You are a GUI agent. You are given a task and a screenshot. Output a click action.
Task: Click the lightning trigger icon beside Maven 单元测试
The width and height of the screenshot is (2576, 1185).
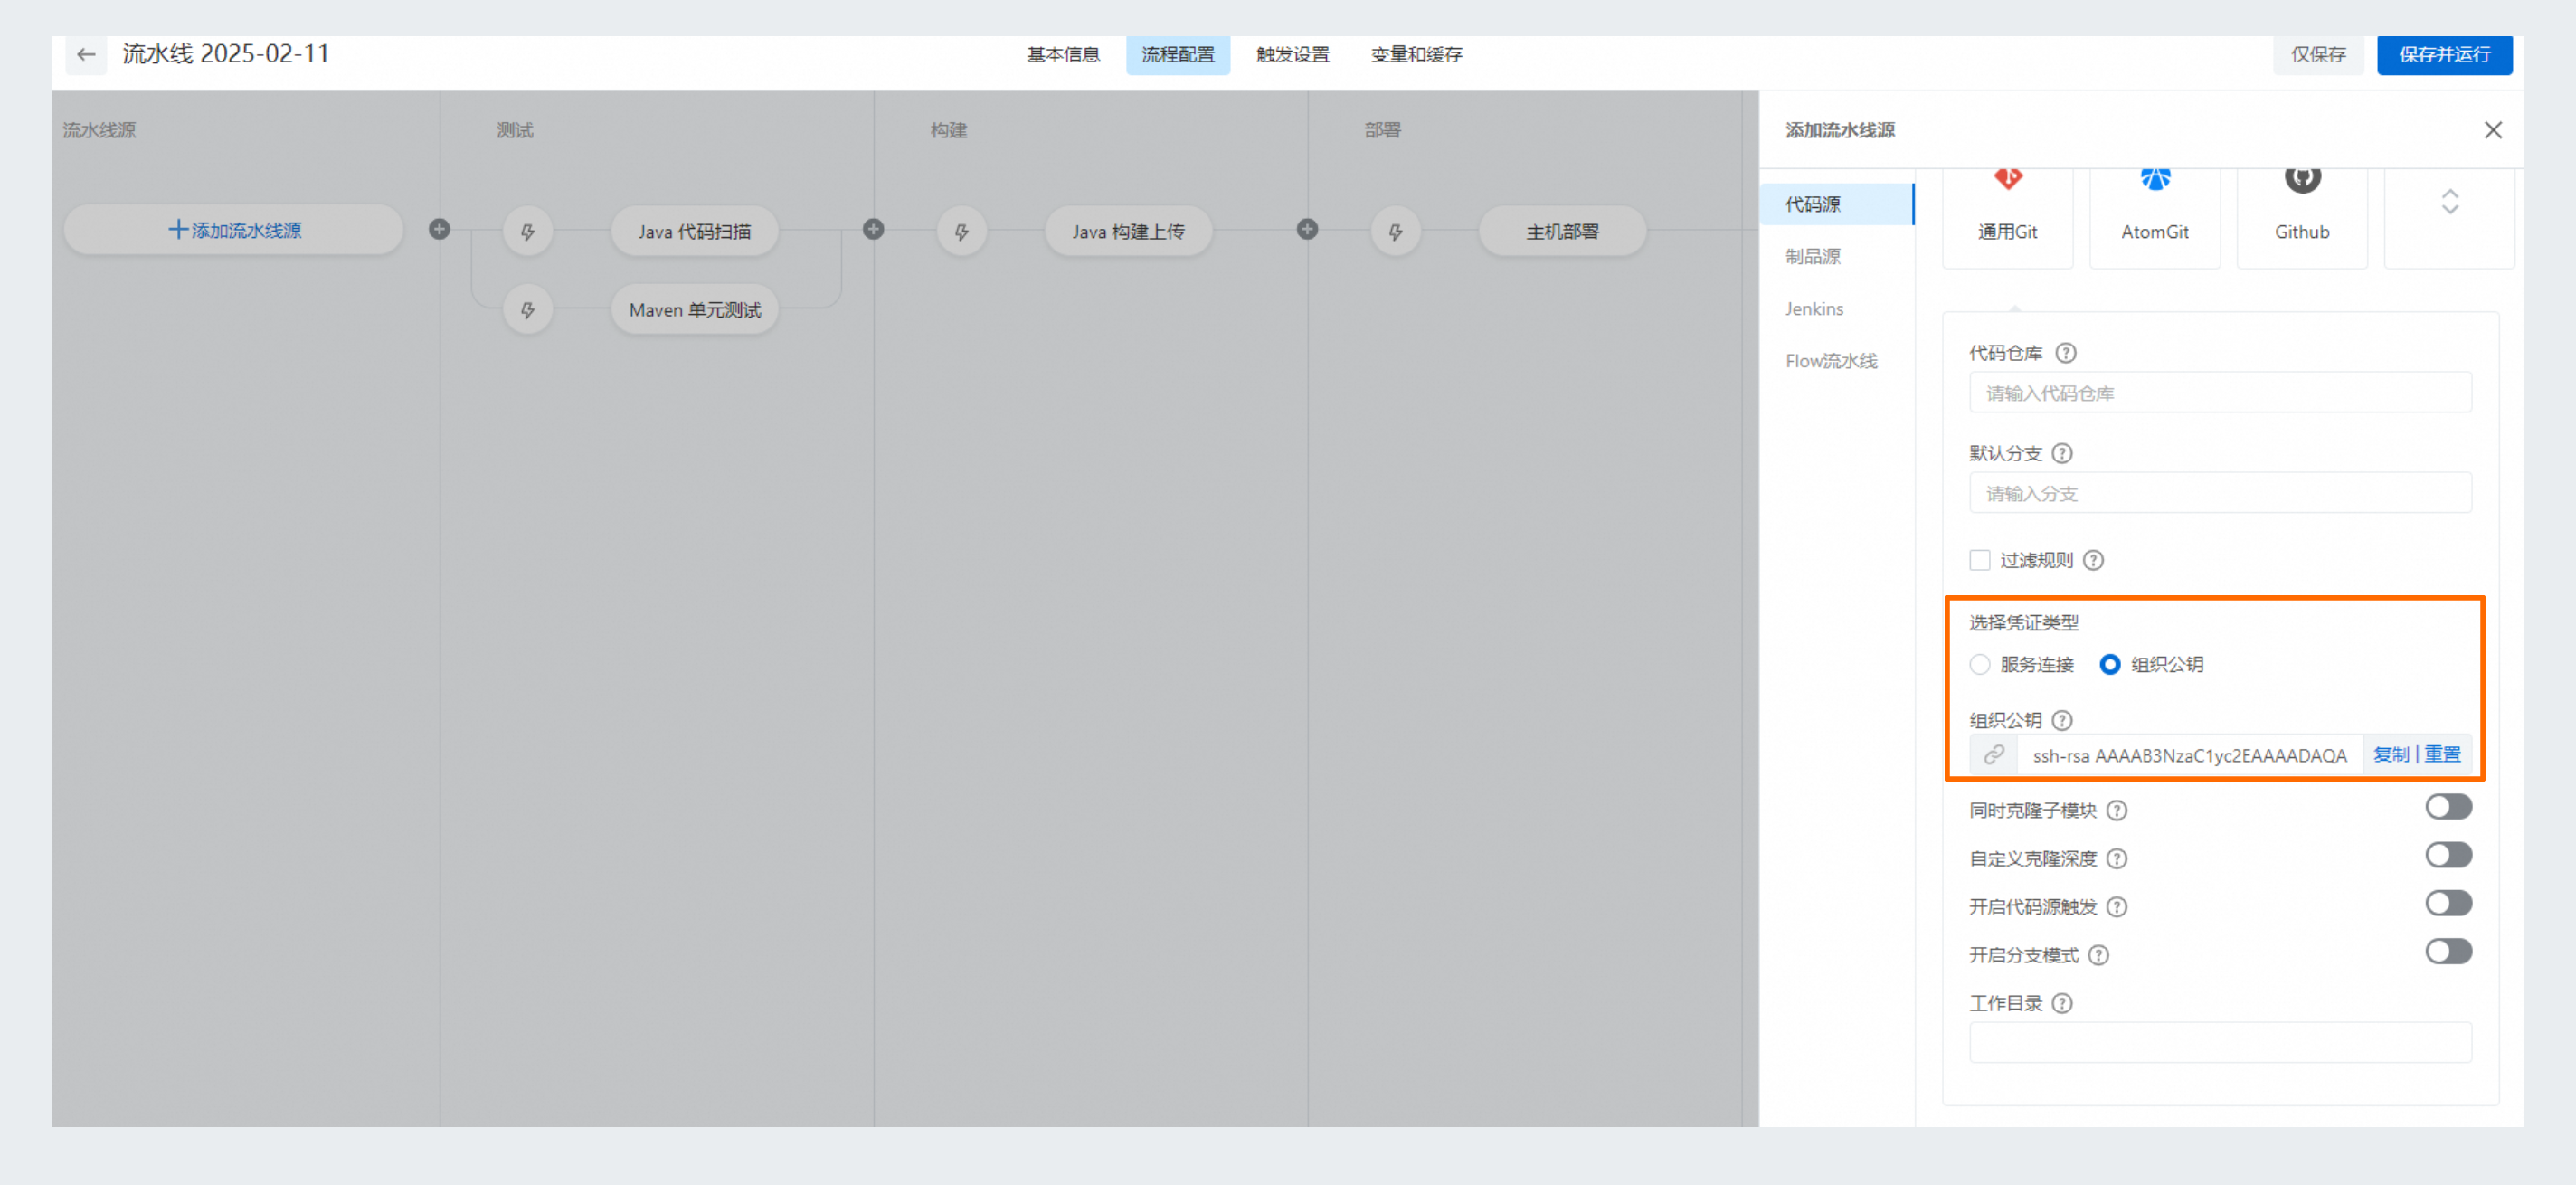528,310
